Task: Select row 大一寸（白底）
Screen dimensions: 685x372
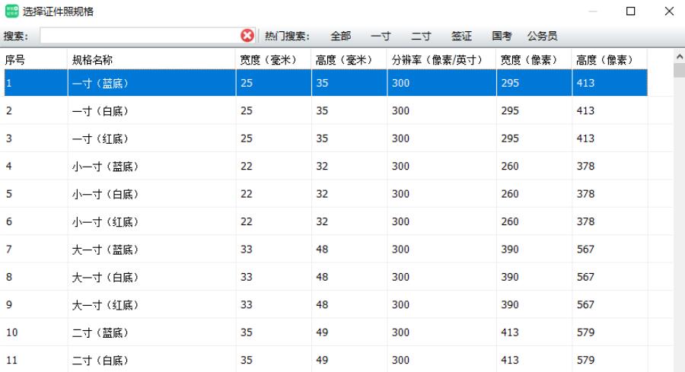Action: pyautogui.click(x=326, y=277)
